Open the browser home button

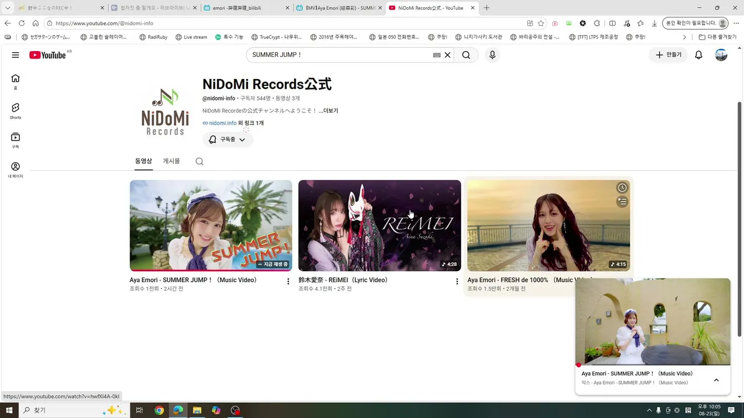[35, 23]
